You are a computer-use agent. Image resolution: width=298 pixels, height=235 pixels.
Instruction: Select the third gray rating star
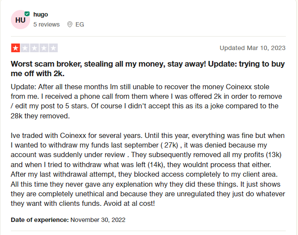tap(34, 48)
